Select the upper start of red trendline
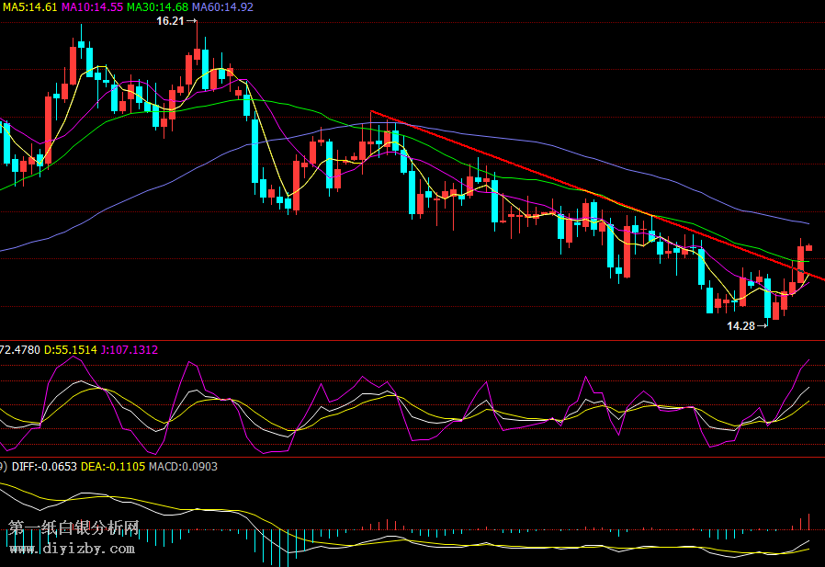Viewport: 825px width, 567px height. (x=371, y=112)
